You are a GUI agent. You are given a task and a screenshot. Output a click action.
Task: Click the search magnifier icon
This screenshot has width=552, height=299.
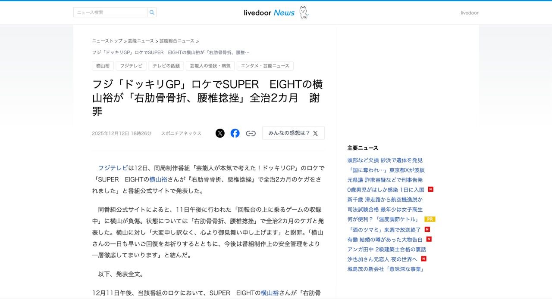pyautogui.click(x=152, y=12)
